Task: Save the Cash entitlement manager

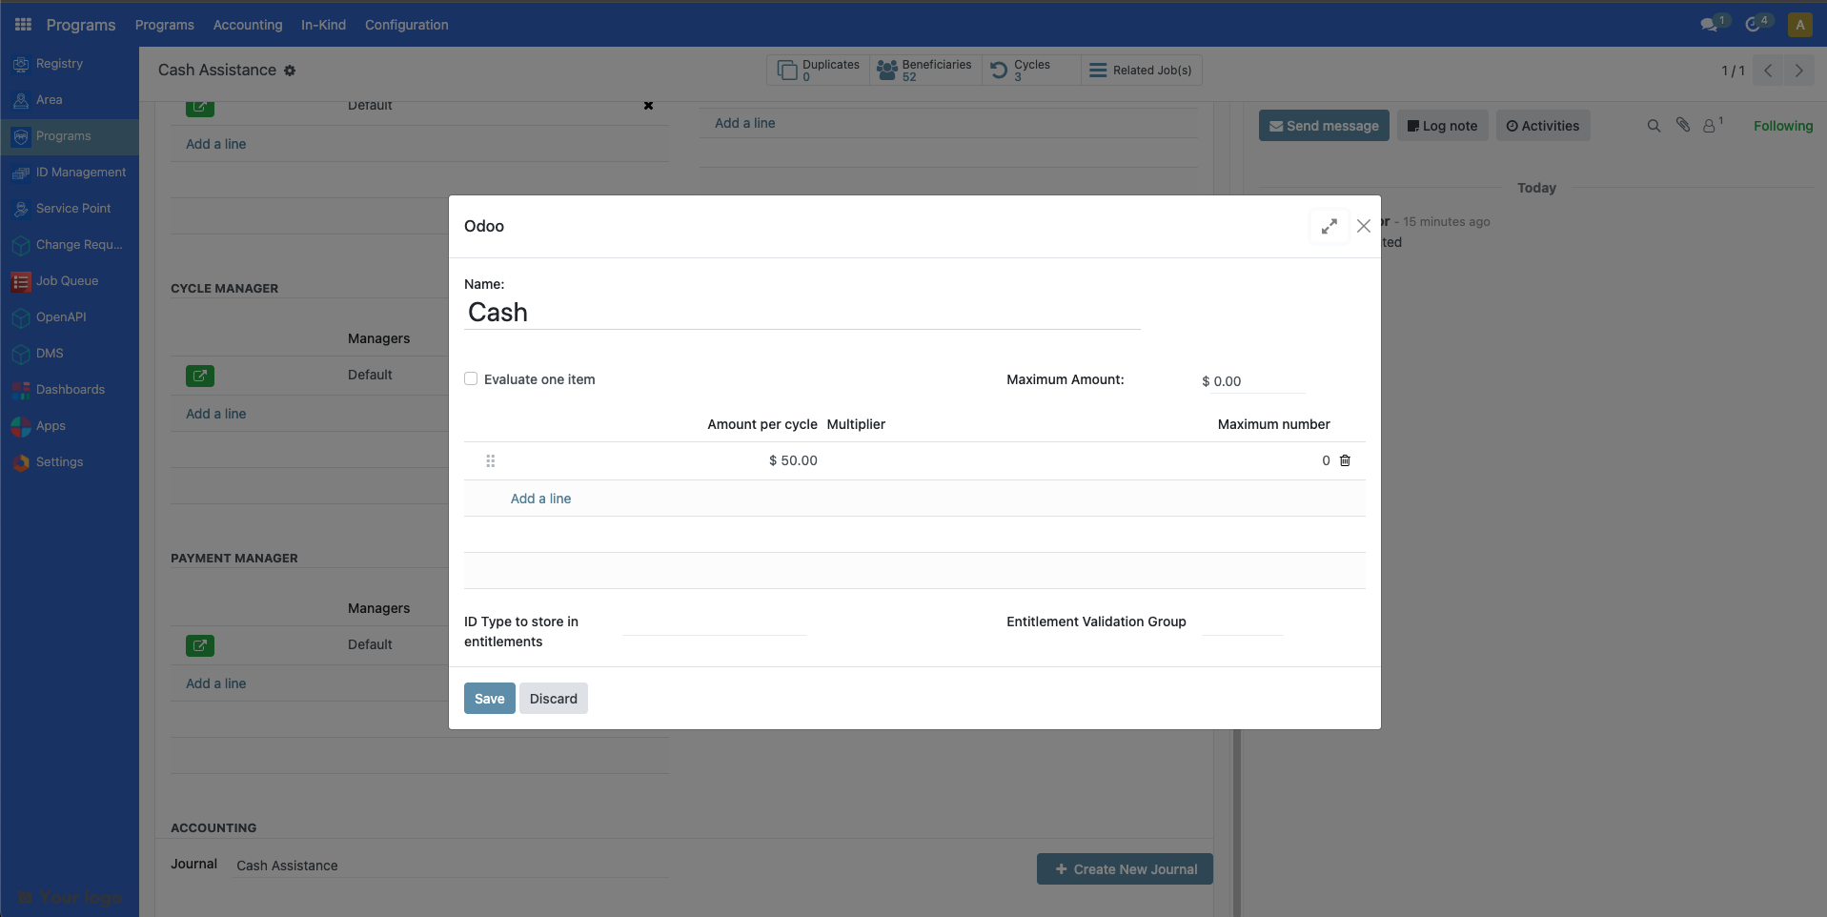Action: tap(488, 698)
